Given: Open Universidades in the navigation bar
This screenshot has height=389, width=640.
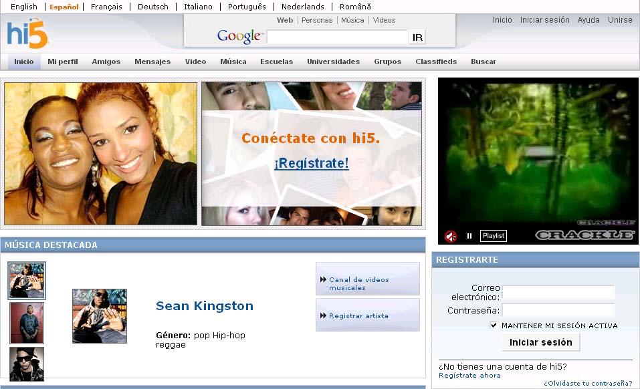Looking at the screenshot, I should coord(334,61).
